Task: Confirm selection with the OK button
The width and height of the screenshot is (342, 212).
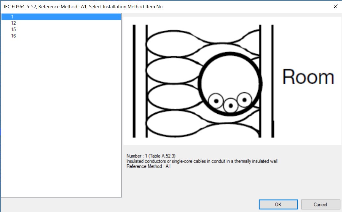Action: coord(278,204)
